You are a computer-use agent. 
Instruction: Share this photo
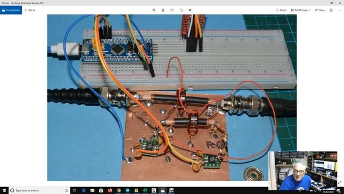(x=320, y=10)
